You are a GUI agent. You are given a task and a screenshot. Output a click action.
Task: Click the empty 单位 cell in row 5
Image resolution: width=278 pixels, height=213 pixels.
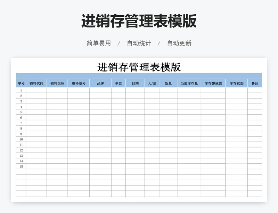pos(118,112)
